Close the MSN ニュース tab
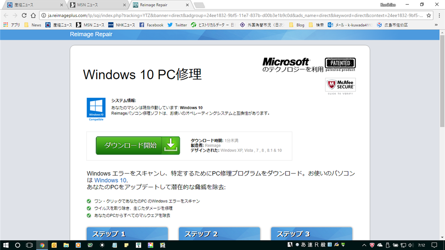445x250 pixels. pos(124,5)
